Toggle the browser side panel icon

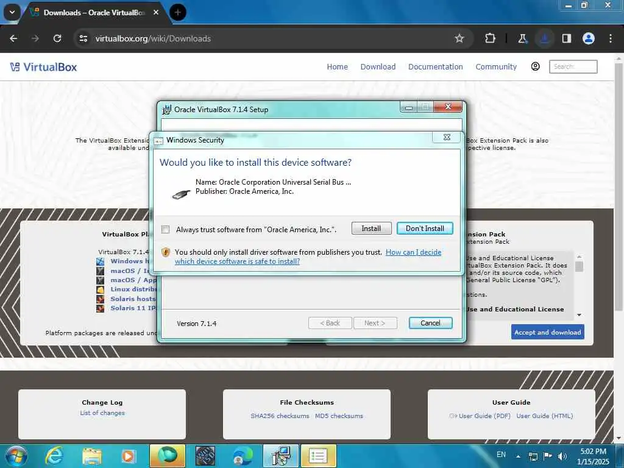(x=566, y=38)
